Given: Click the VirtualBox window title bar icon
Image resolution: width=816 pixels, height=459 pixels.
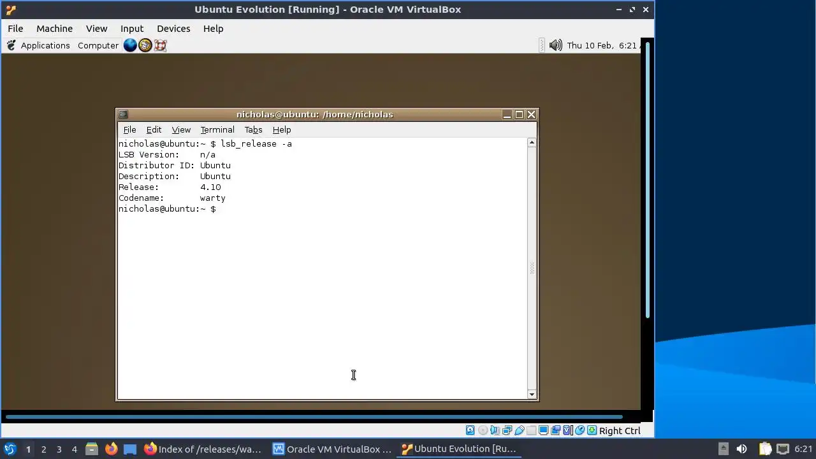Looking at the screenshot, I should coord(10,10).
